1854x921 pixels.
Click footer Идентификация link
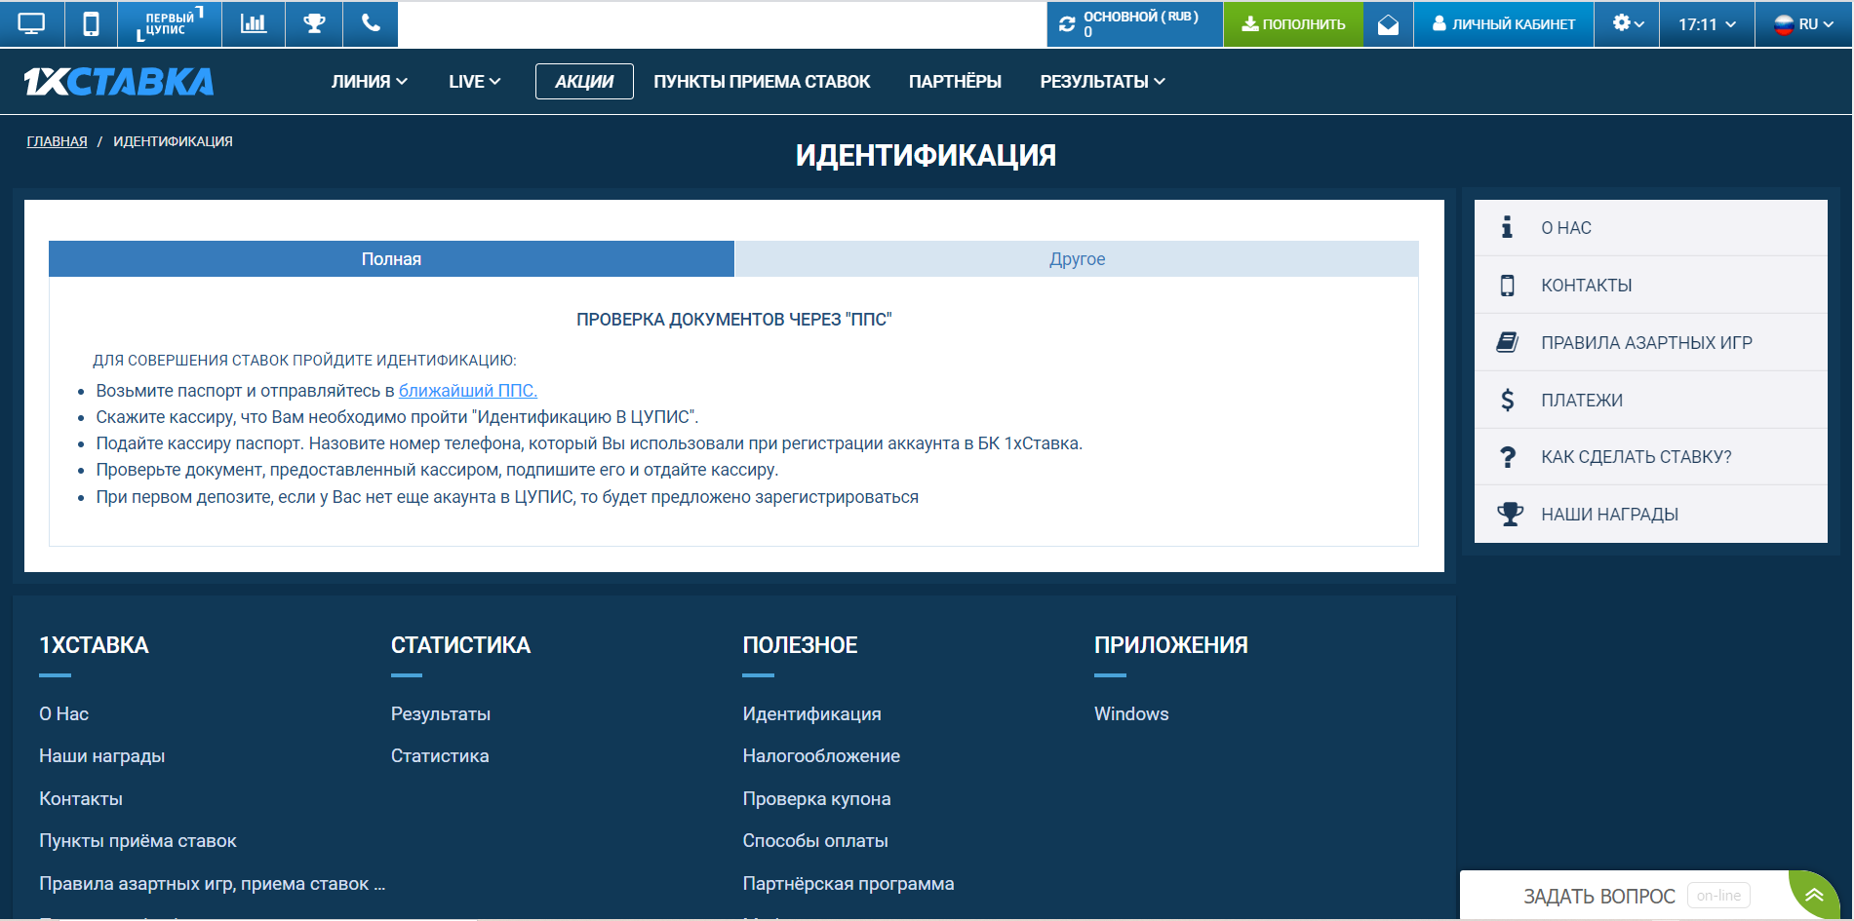tap(811, 714)
